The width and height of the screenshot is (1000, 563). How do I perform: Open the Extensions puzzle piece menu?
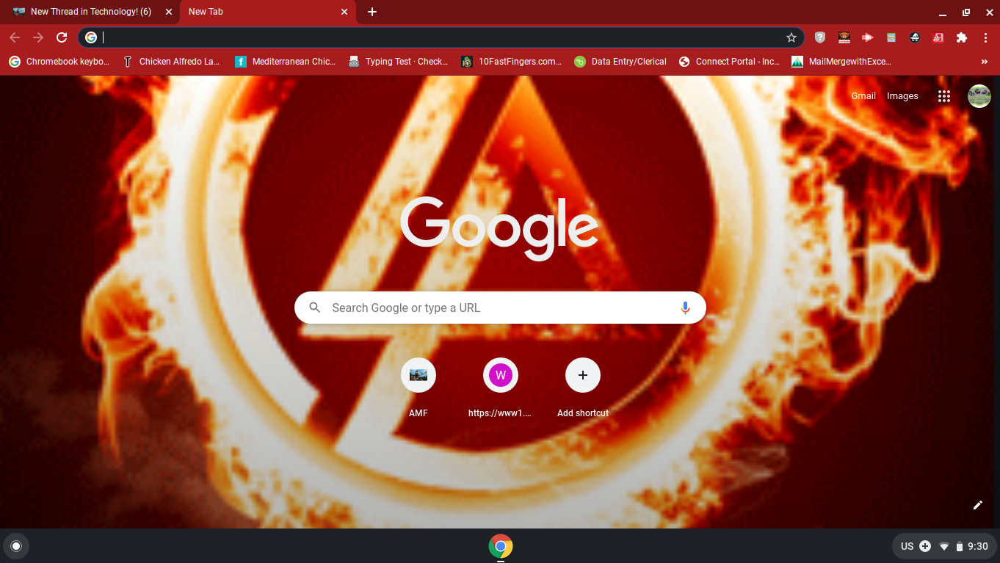pos(962,37)
